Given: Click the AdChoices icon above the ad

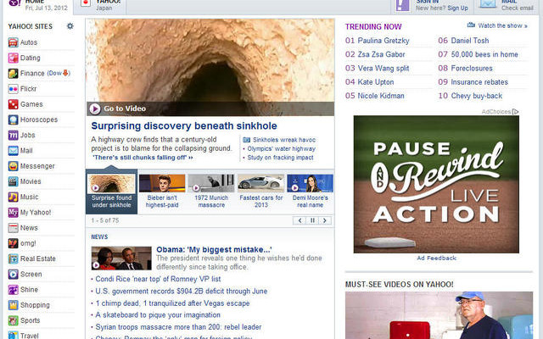Looking at the screenshot, I should 516,111.
